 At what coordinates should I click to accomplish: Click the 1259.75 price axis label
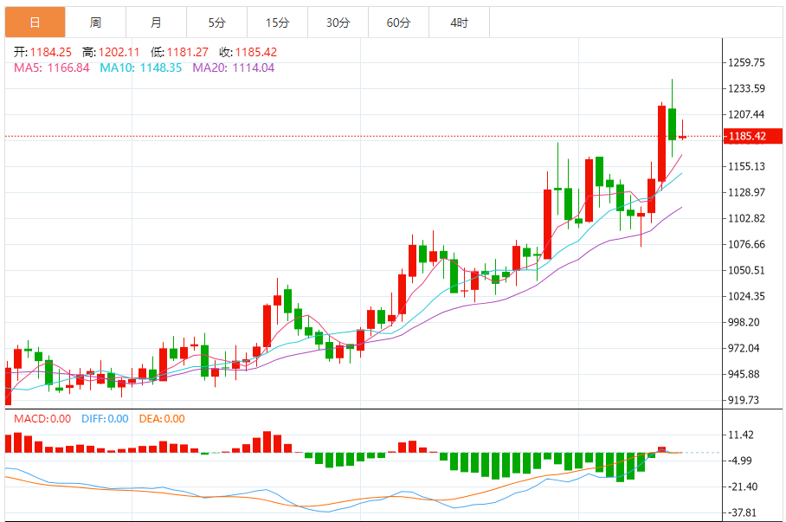point(746,62)
